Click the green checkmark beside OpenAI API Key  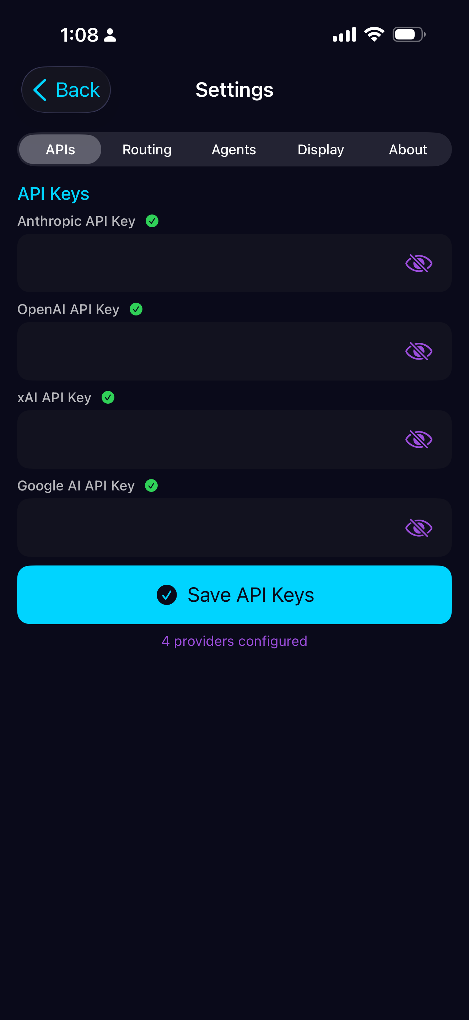click(x=136, y=309)
